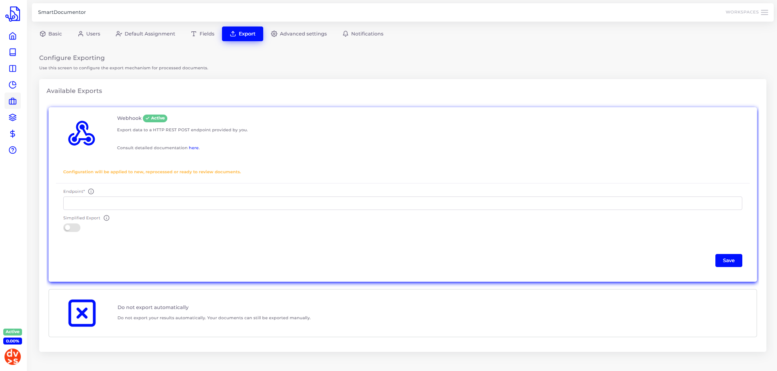
Task: Open the question mark help icon
Action: pyautogui.click(x=13, y=150)
